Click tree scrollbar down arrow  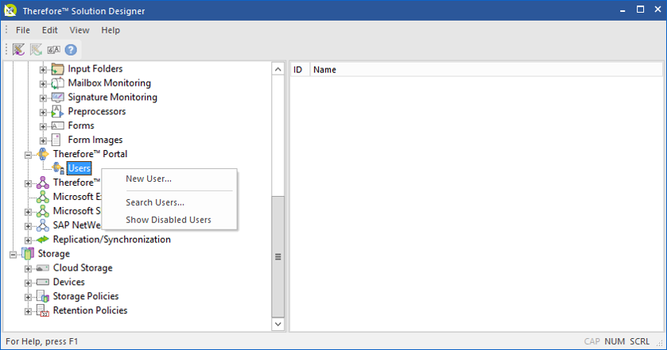(x=278, y=324)
